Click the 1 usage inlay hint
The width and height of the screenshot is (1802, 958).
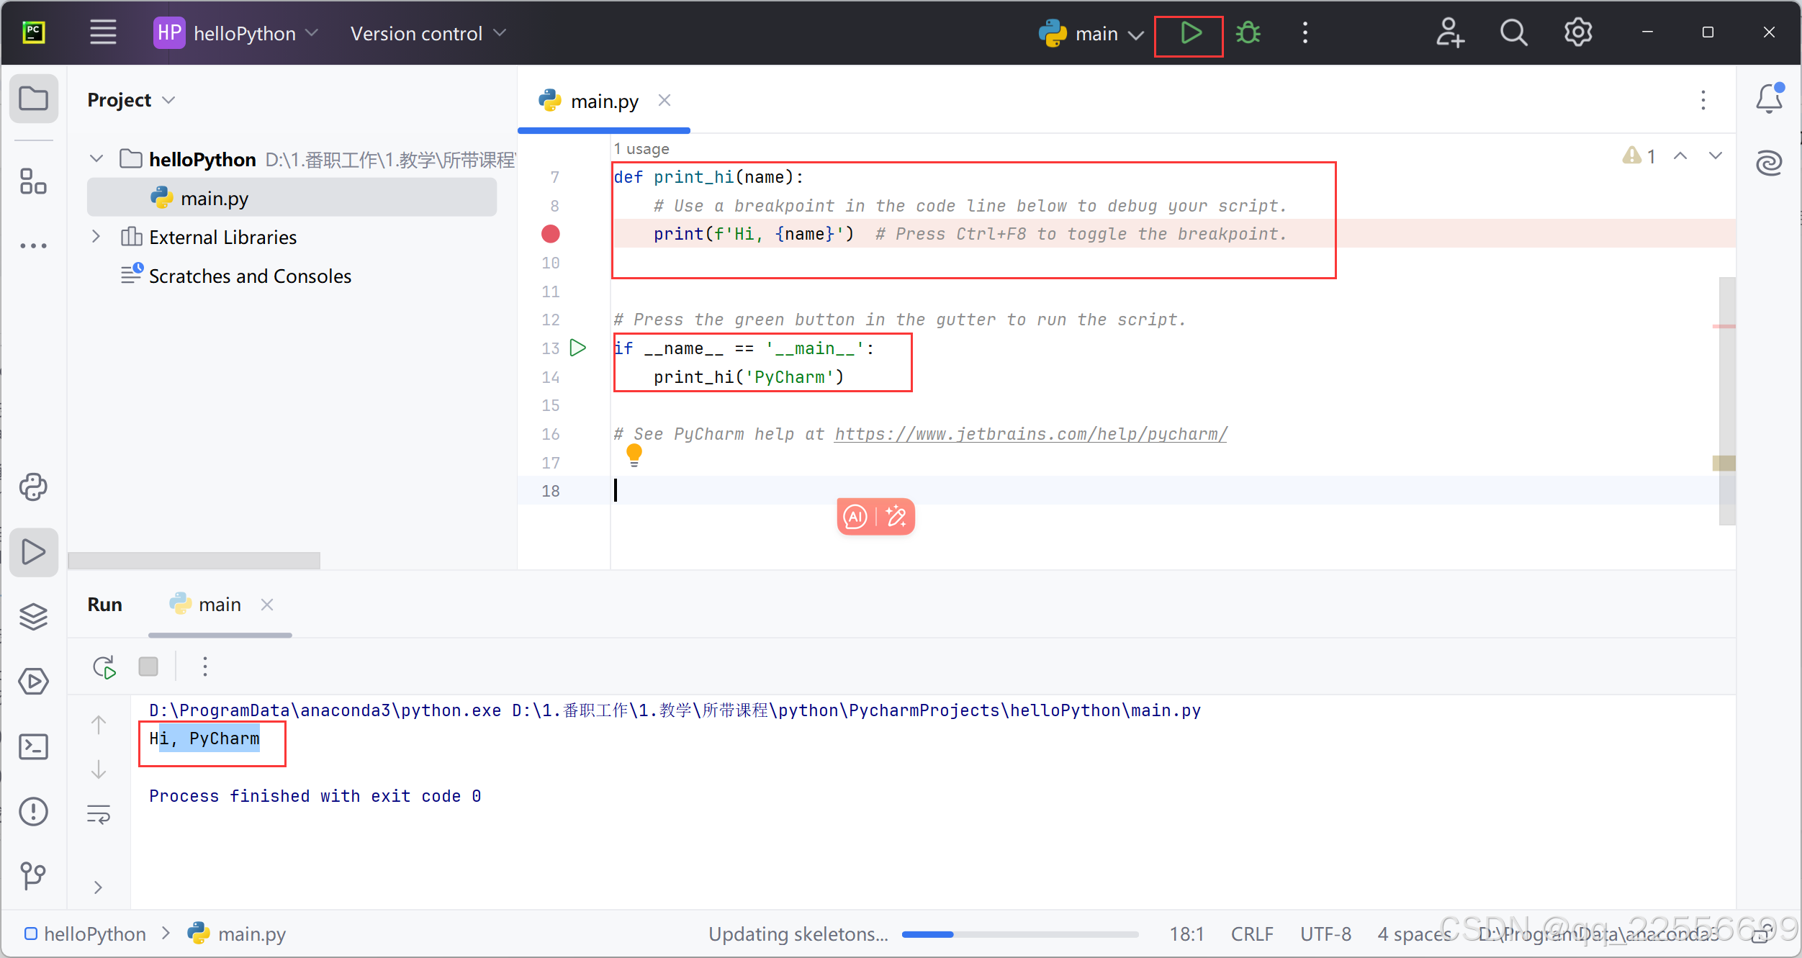[641, 149]
